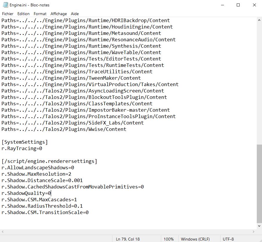Open the Fichier menu
This screenshot has width=262, height=242.
pos(8,14)
